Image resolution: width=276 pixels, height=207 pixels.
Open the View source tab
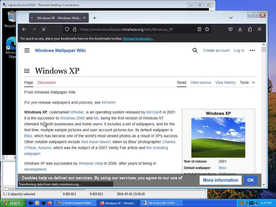201,82
